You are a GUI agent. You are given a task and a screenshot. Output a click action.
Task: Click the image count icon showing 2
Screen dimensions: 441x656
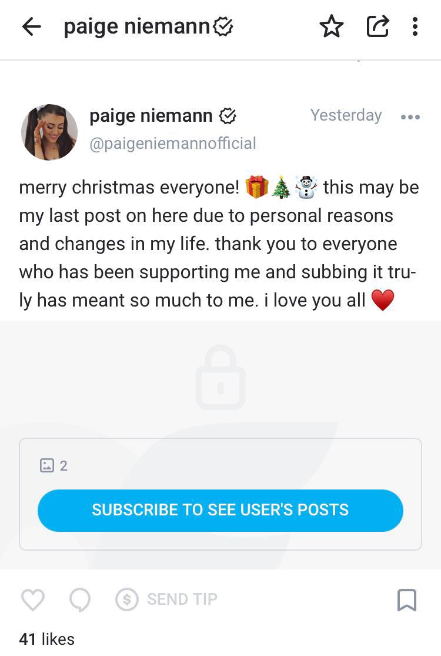(x=47, y=465)
